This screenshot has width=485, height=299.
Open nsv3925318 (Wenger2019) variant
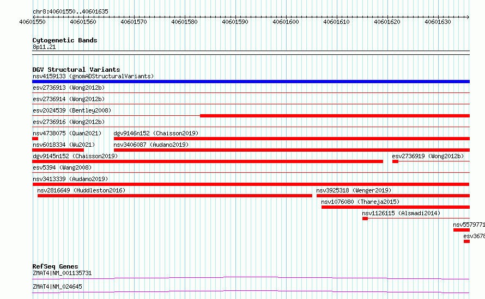coord(354,190)
